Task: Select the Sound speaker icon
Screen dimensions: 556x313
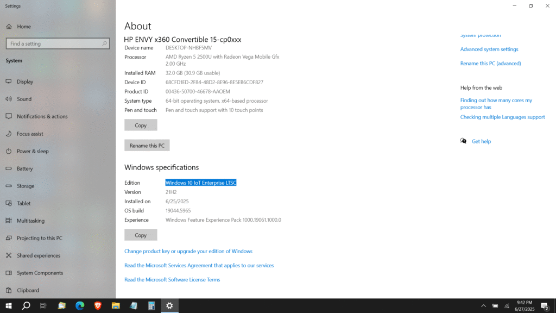Action: tap(9, 99)
